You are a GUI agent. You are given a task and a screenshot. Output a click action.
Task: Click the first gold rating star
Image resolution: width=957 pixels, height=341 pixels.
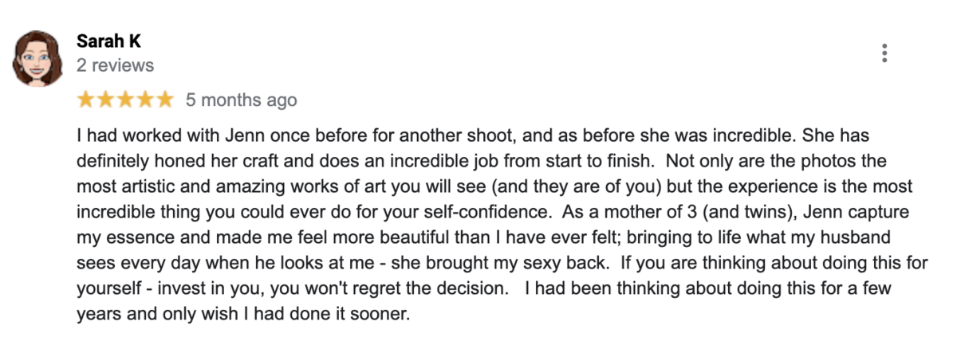pyautogui.click(x=85, y=100)
